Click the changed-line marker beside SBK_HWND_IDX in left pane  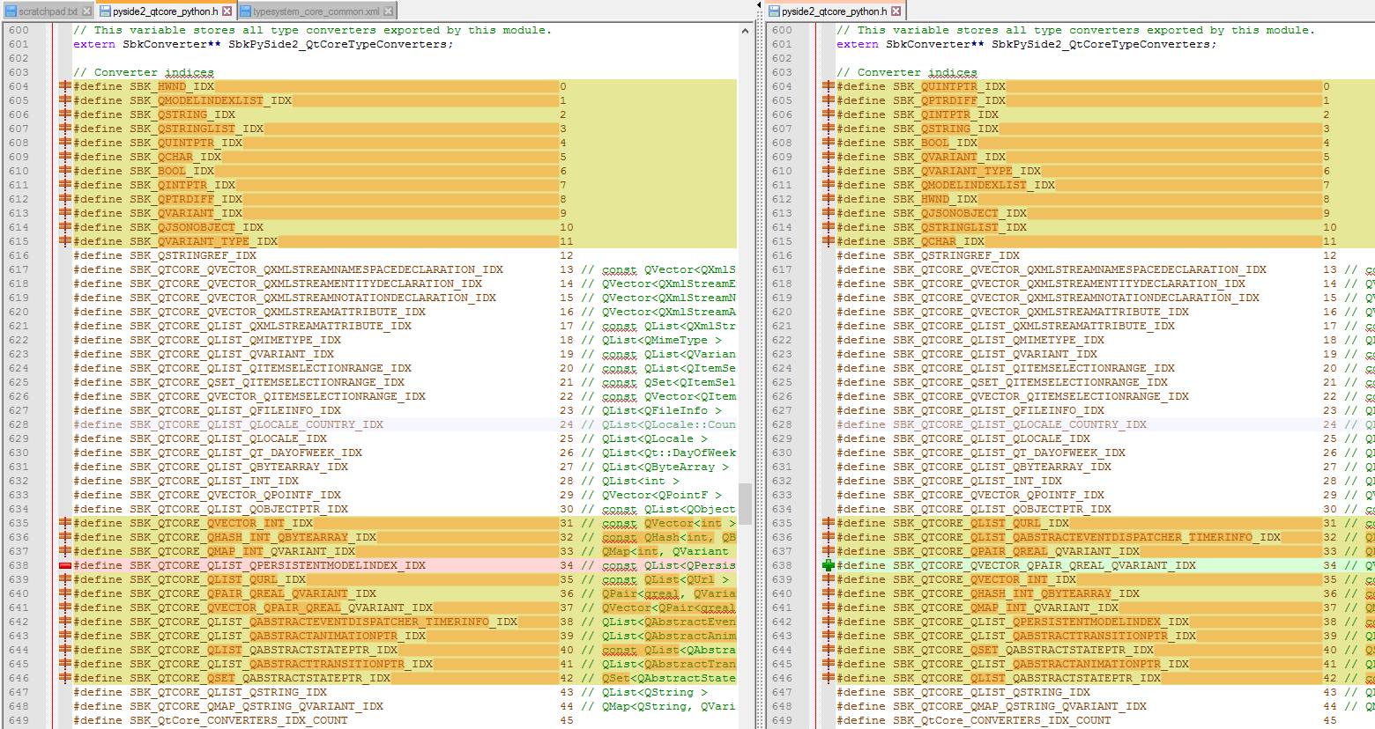click(x=65, y=86)
